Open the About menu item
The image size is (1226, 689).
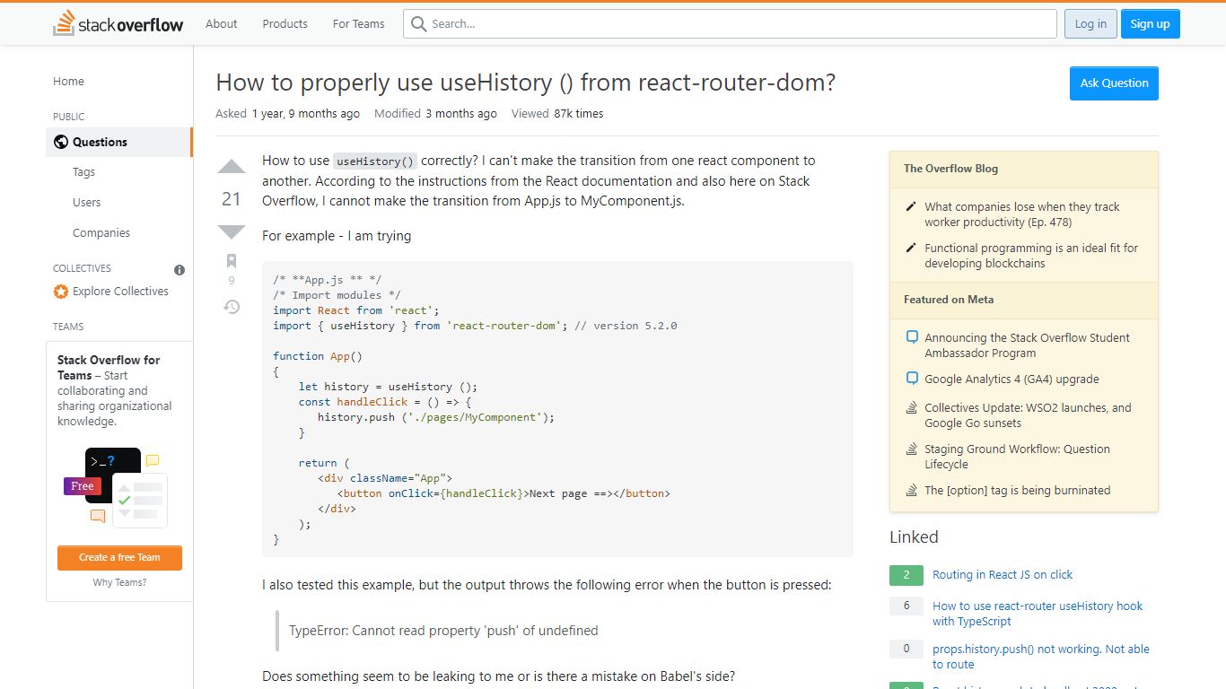tap(222, 24)
